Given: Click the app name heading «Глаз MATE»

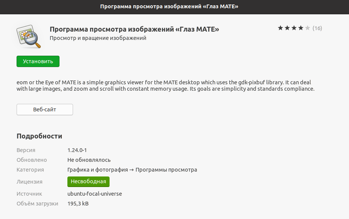Looking at the screenshot, I should pyautogui.click(x=134, y=29).
